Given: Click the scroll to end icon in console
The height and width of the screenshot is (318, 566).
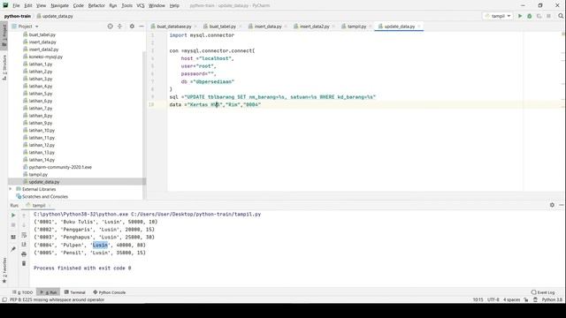Looking at the screenshot, I should tap(24, 245).
